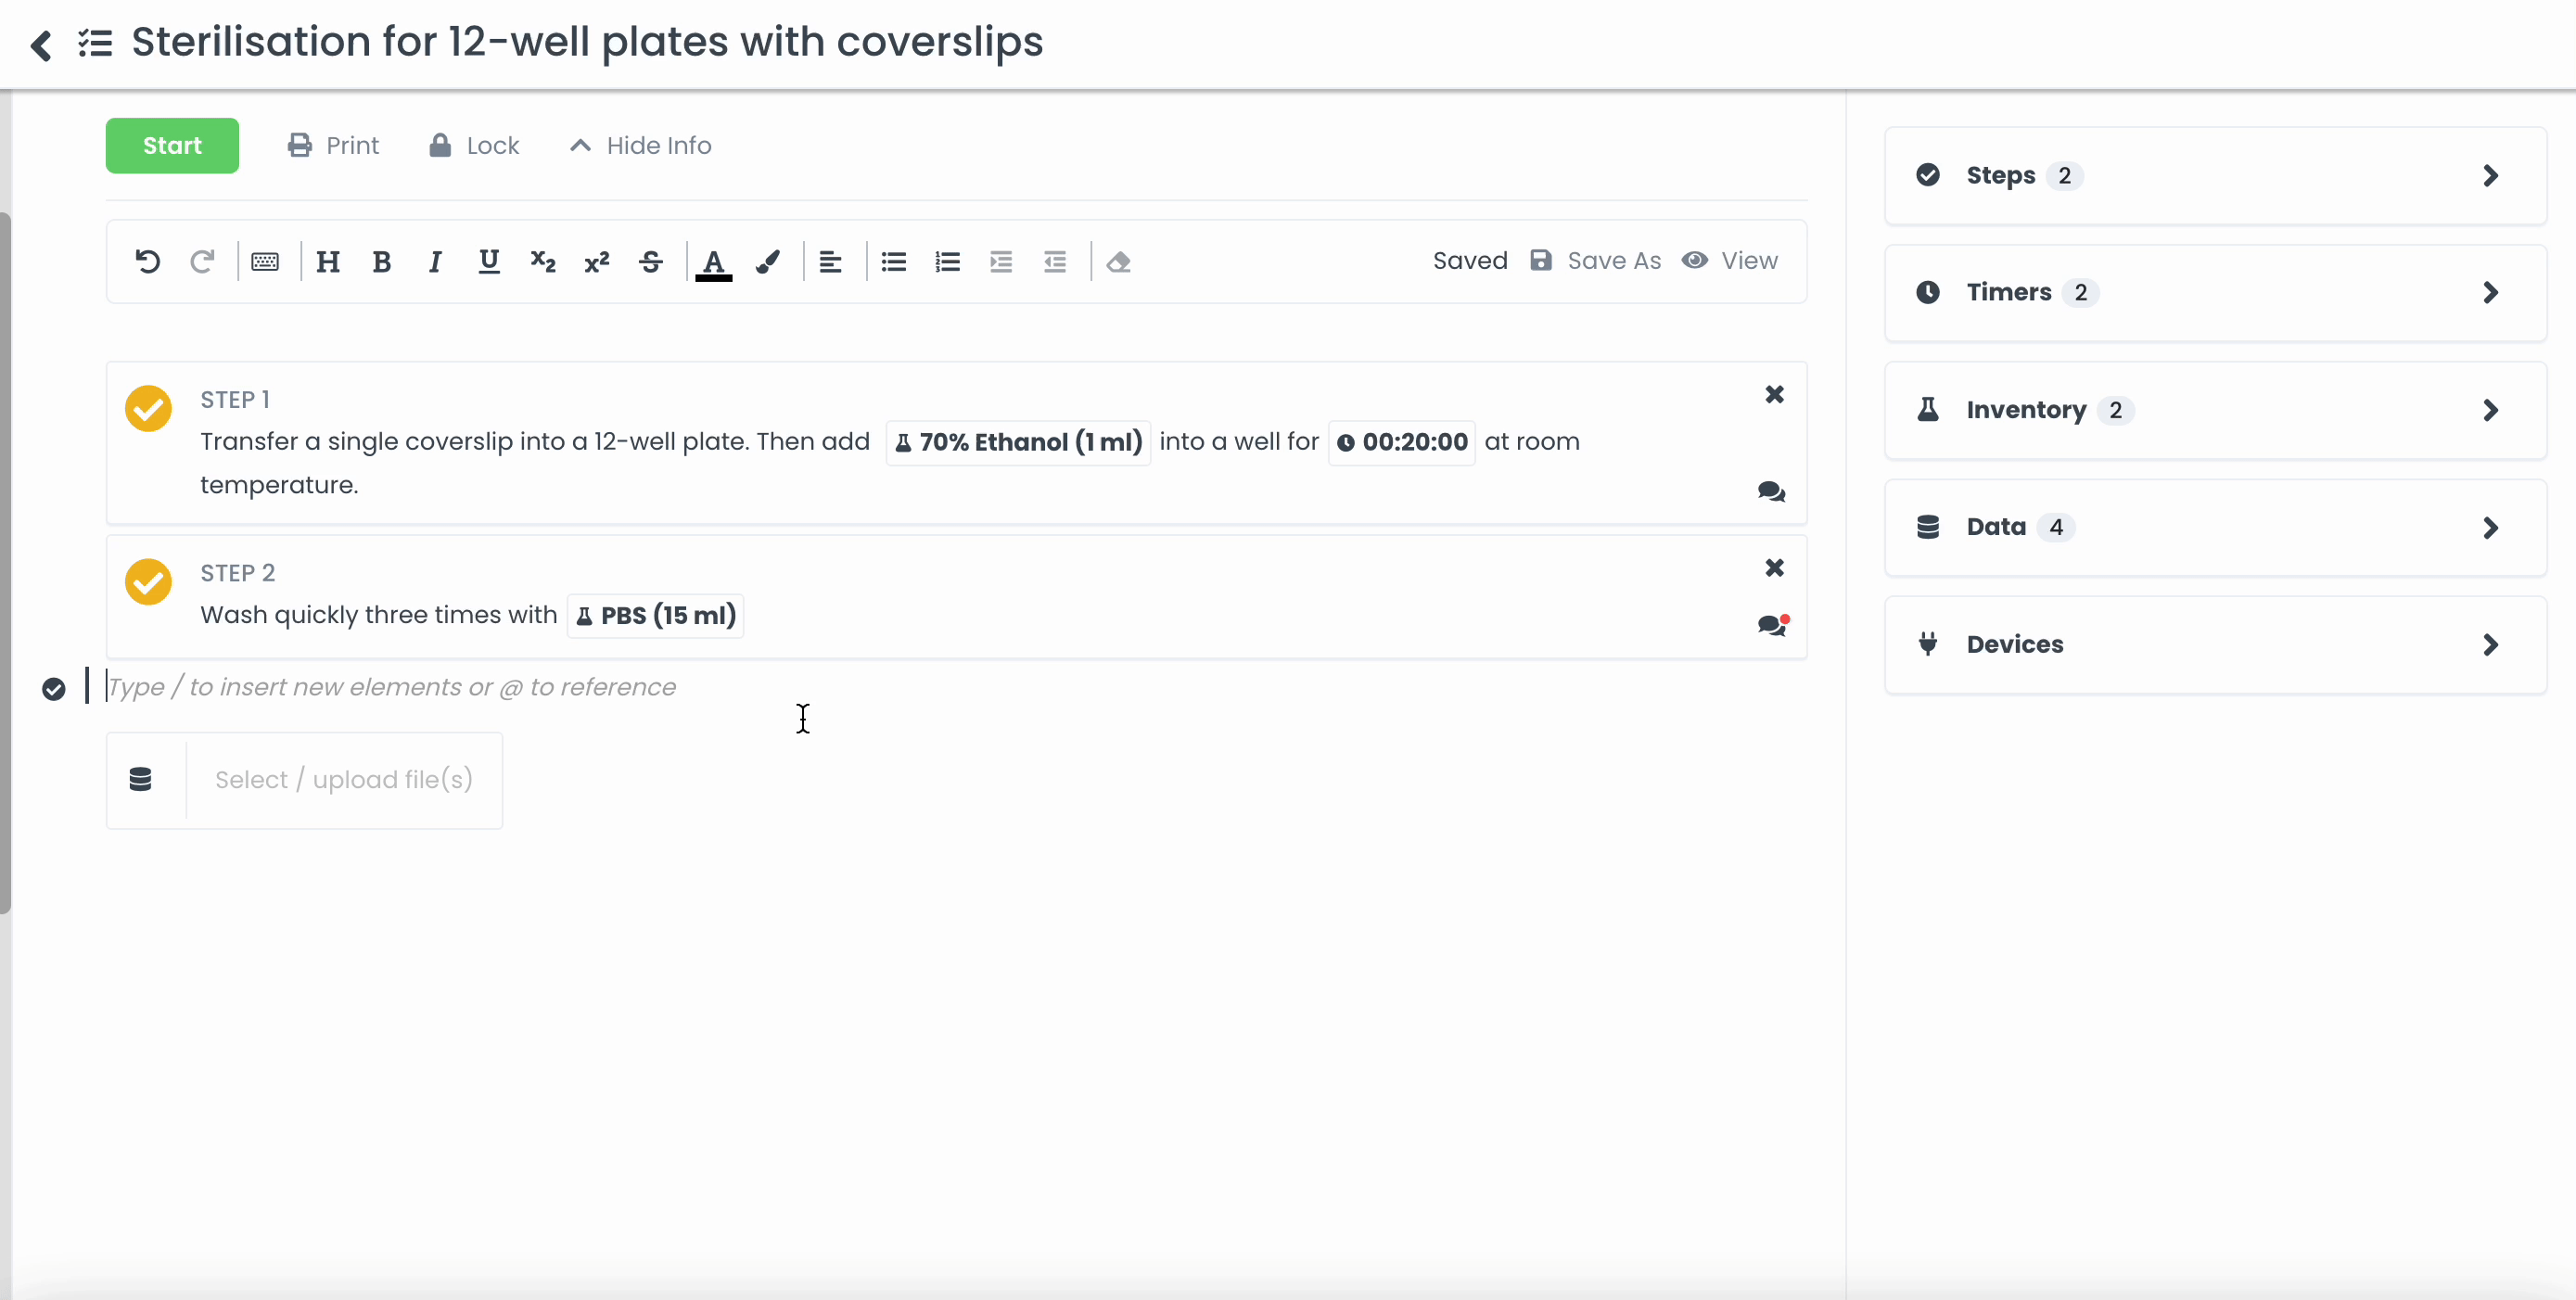Click the Select / upload file(s) field
This screenshot has height=1300, width=2576.
[343, 780]
